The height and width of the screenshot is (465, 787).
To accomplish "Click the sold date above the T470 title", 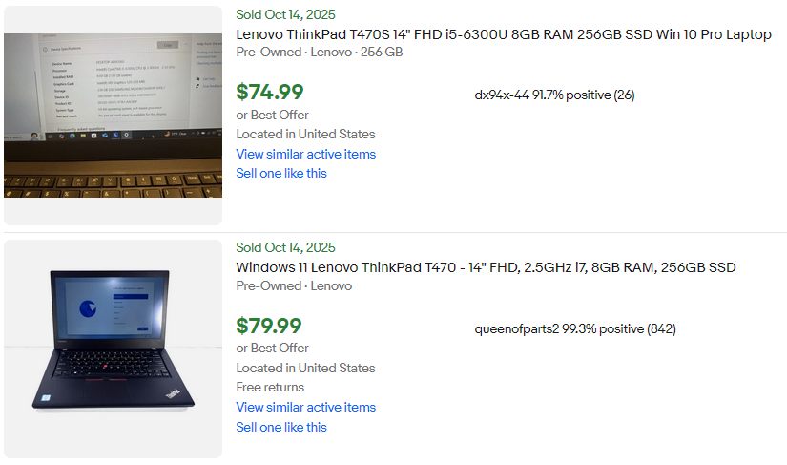I will click(x=285, y=247).
